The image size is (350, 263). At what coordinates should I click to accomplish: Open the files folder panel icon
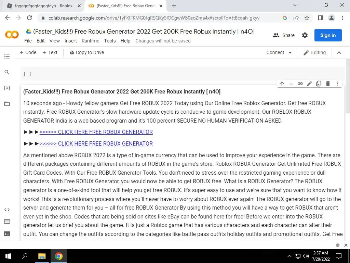(x=7, y=104)
